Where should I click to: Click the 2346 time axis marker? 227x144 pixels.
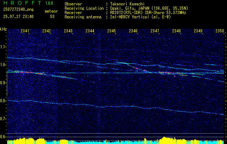tap(133, 31)
